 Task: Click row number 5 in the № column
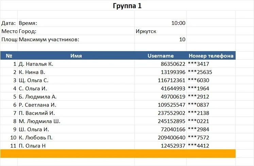[9, 96]
